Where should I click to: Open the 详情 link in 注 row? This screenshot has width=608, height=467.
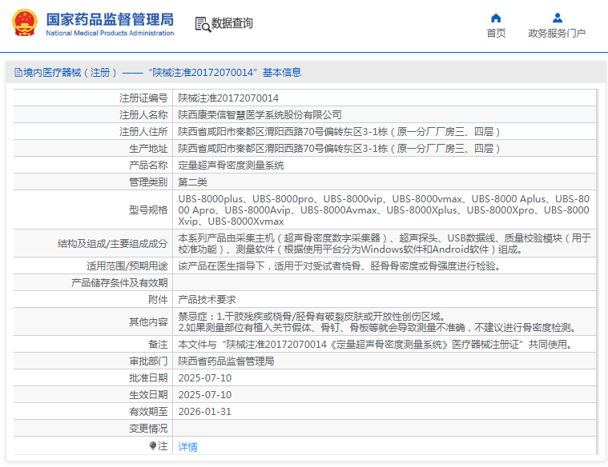(187, 447)
